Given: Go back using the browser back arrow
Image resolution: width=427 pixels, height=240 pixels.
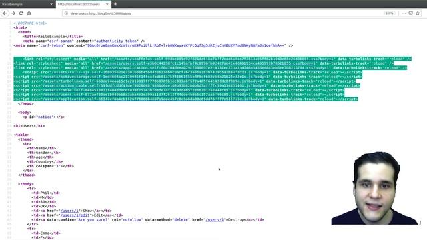Looking at the screenshot, I should coord(5,13).
